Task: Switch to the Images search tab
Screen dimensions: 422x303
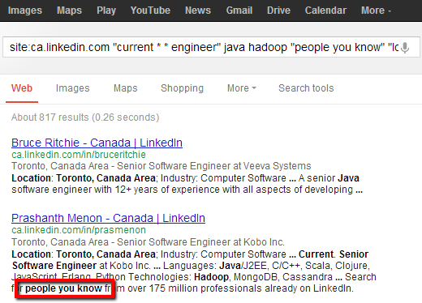Action: pyautogui.click(x=72, y=88)
